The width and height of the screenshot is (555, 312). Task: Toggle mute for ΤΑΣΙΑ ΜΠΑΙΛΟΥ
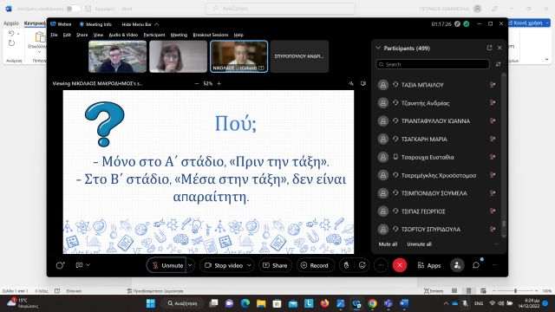pyautogui.click(x=493, y=85)
